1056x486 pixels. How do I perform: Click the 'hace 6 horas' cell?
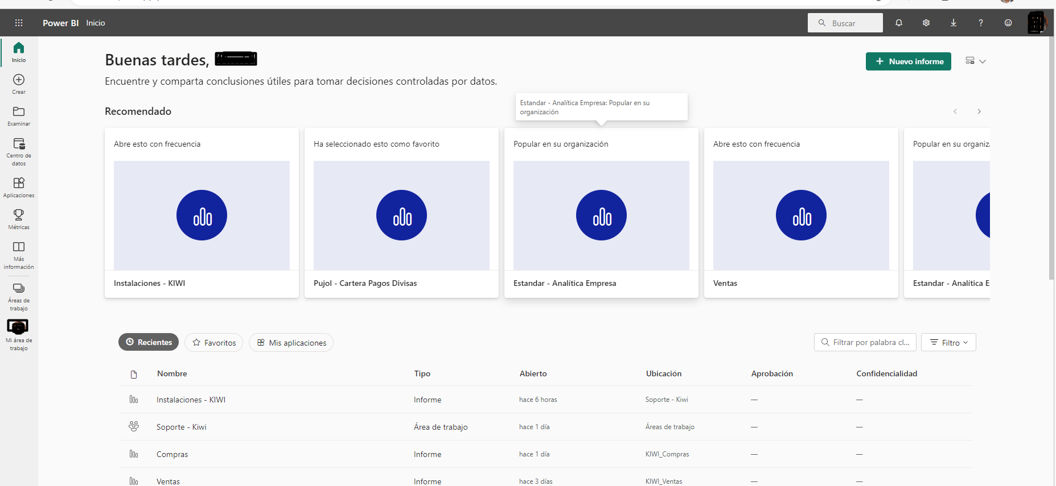point(538,400)
